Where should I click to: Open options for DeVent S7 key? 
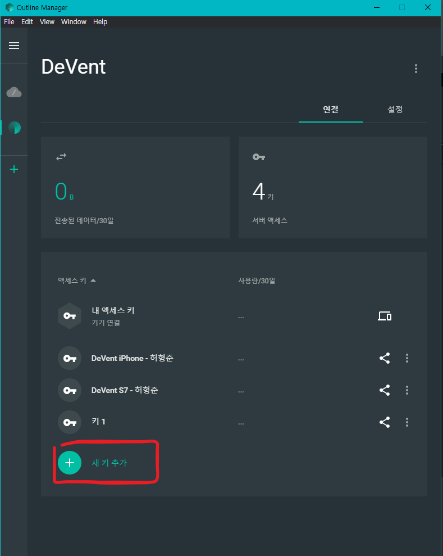407,390
